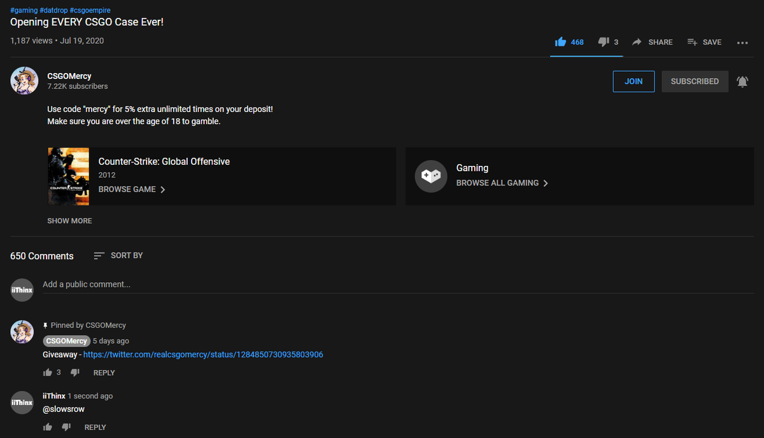The image size is (764, 438).
Task: Open Counter-Strike game cover thumbnail
Action: [x=68, y=177]
